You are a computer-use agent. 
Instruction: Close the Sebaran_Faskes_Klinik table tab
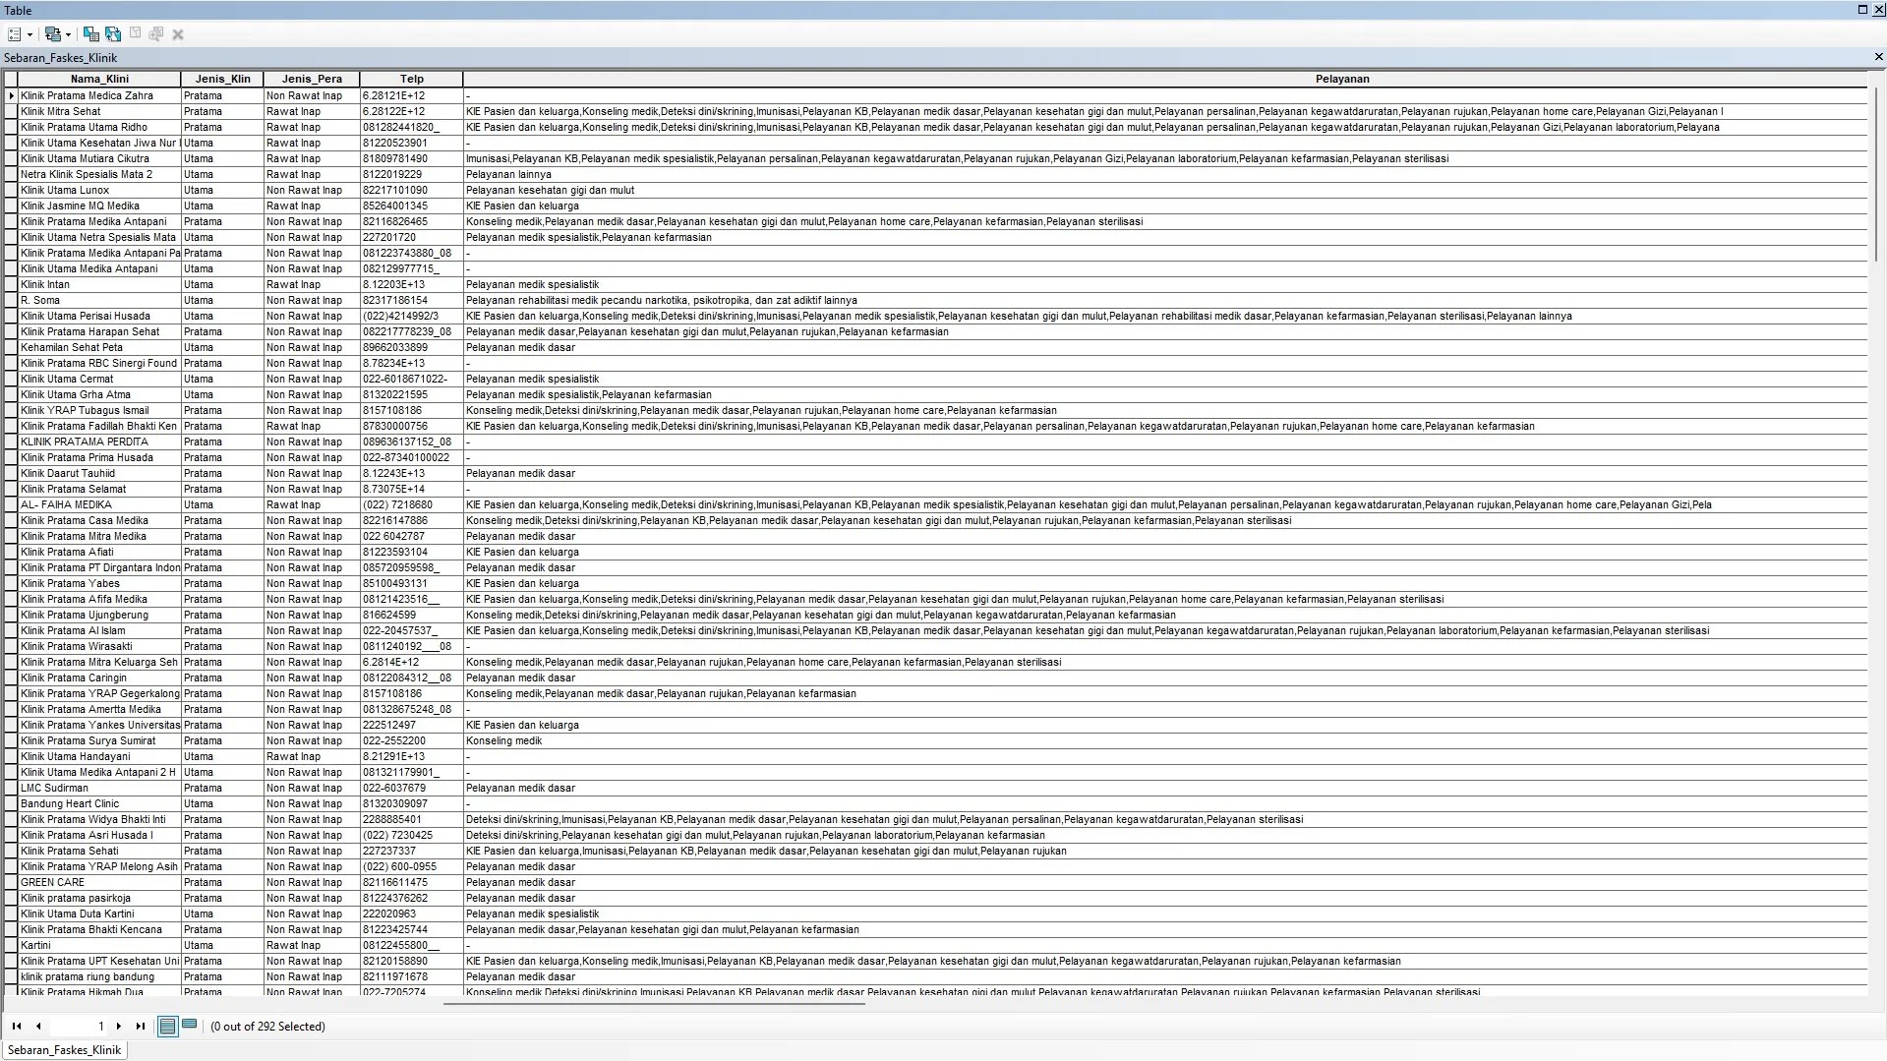(x=1878, y=57)
